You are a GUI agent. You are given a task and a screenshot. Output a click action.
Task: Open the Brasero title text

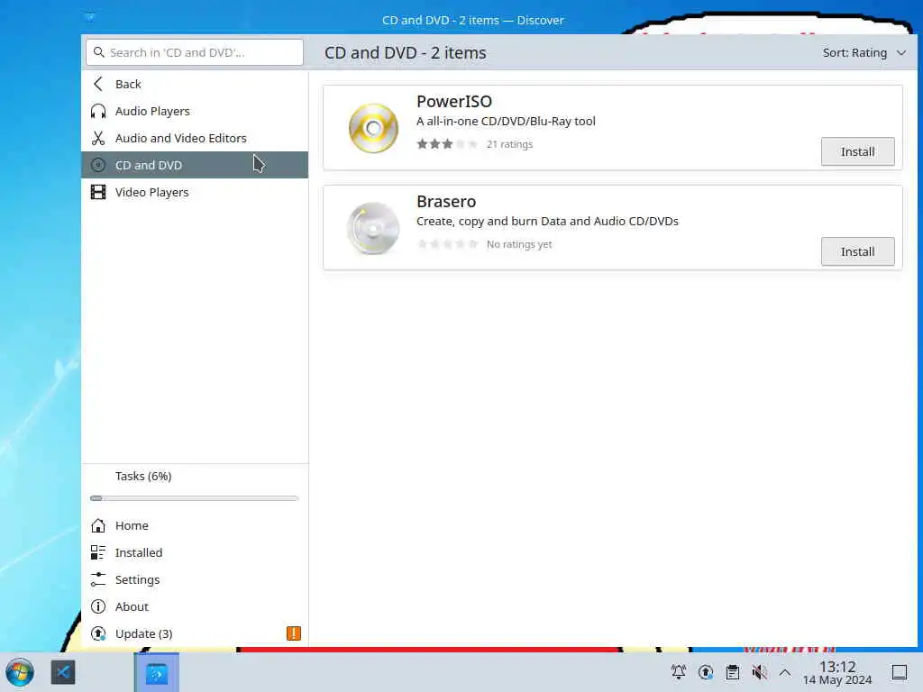coord(446,201)
